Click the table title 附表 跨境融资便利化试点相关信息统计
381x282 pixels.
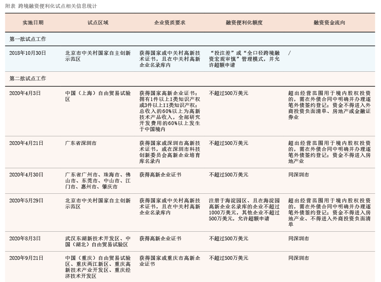click(x=51, y=6)
